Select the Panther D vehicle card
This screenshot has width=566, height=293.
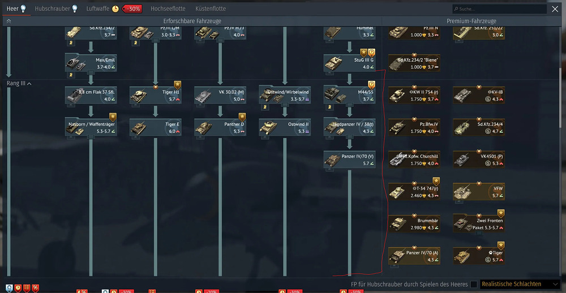point(220,127)
